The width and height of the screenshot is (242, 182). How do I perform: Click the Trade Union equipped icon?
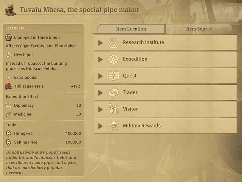coord(9,37)
